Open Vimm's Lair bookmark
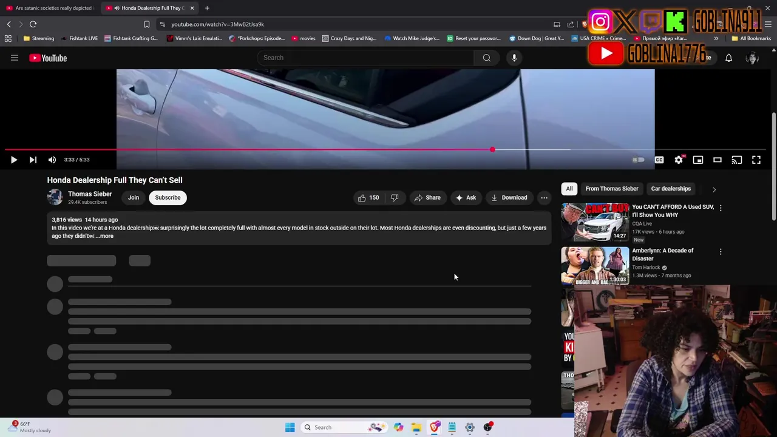Image resolution: width=777 pixels, height=437 pixels. coord(194,38)
